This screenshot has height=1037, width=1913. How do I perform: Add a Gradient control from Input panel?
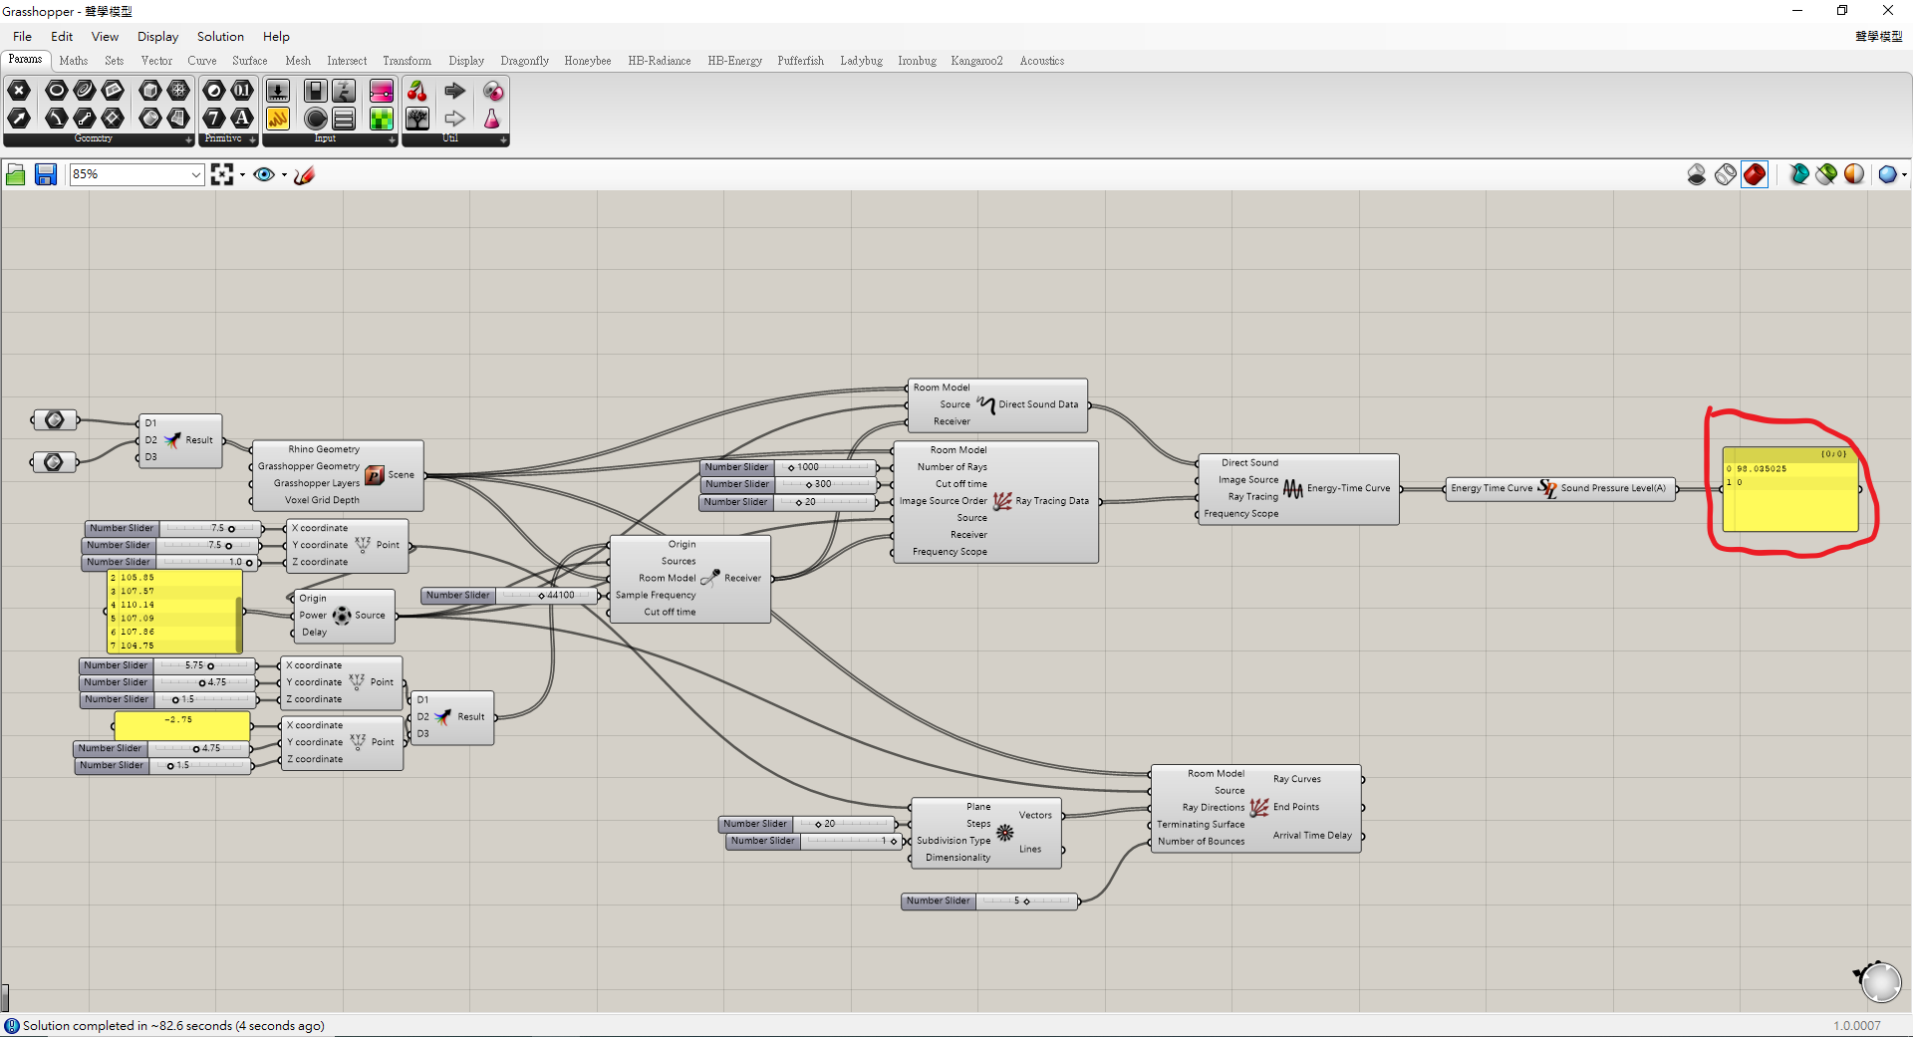382,91
